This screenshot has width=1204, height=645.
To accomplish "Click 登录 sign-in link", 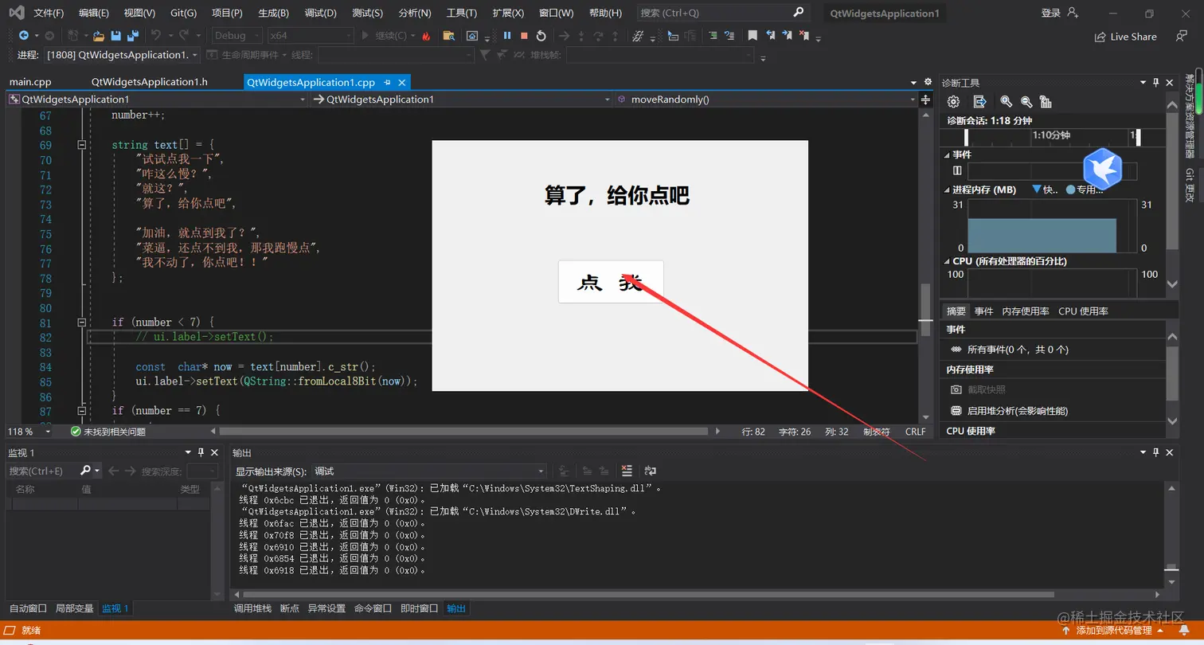I will pyautogui.click(x=1050, y=13).
